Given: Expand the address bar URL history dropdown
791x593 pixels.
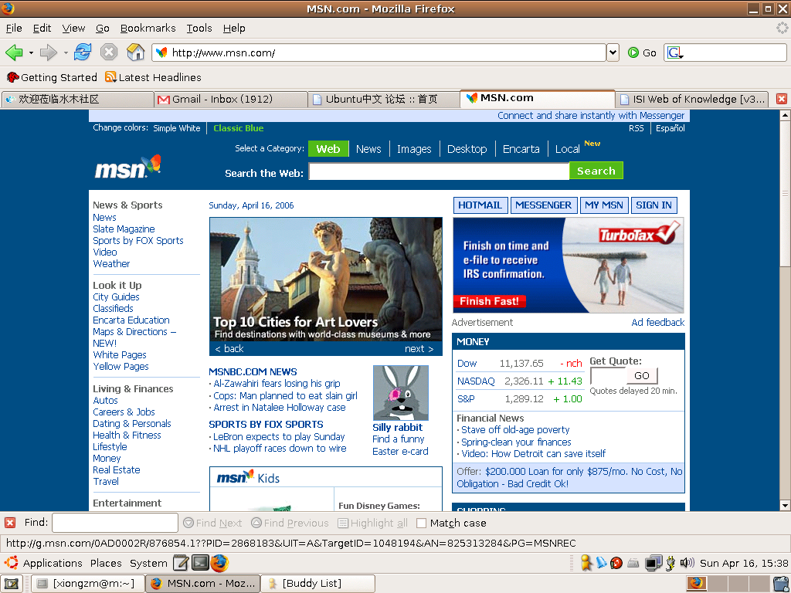Looking at the screenshot, I should 613,53.
